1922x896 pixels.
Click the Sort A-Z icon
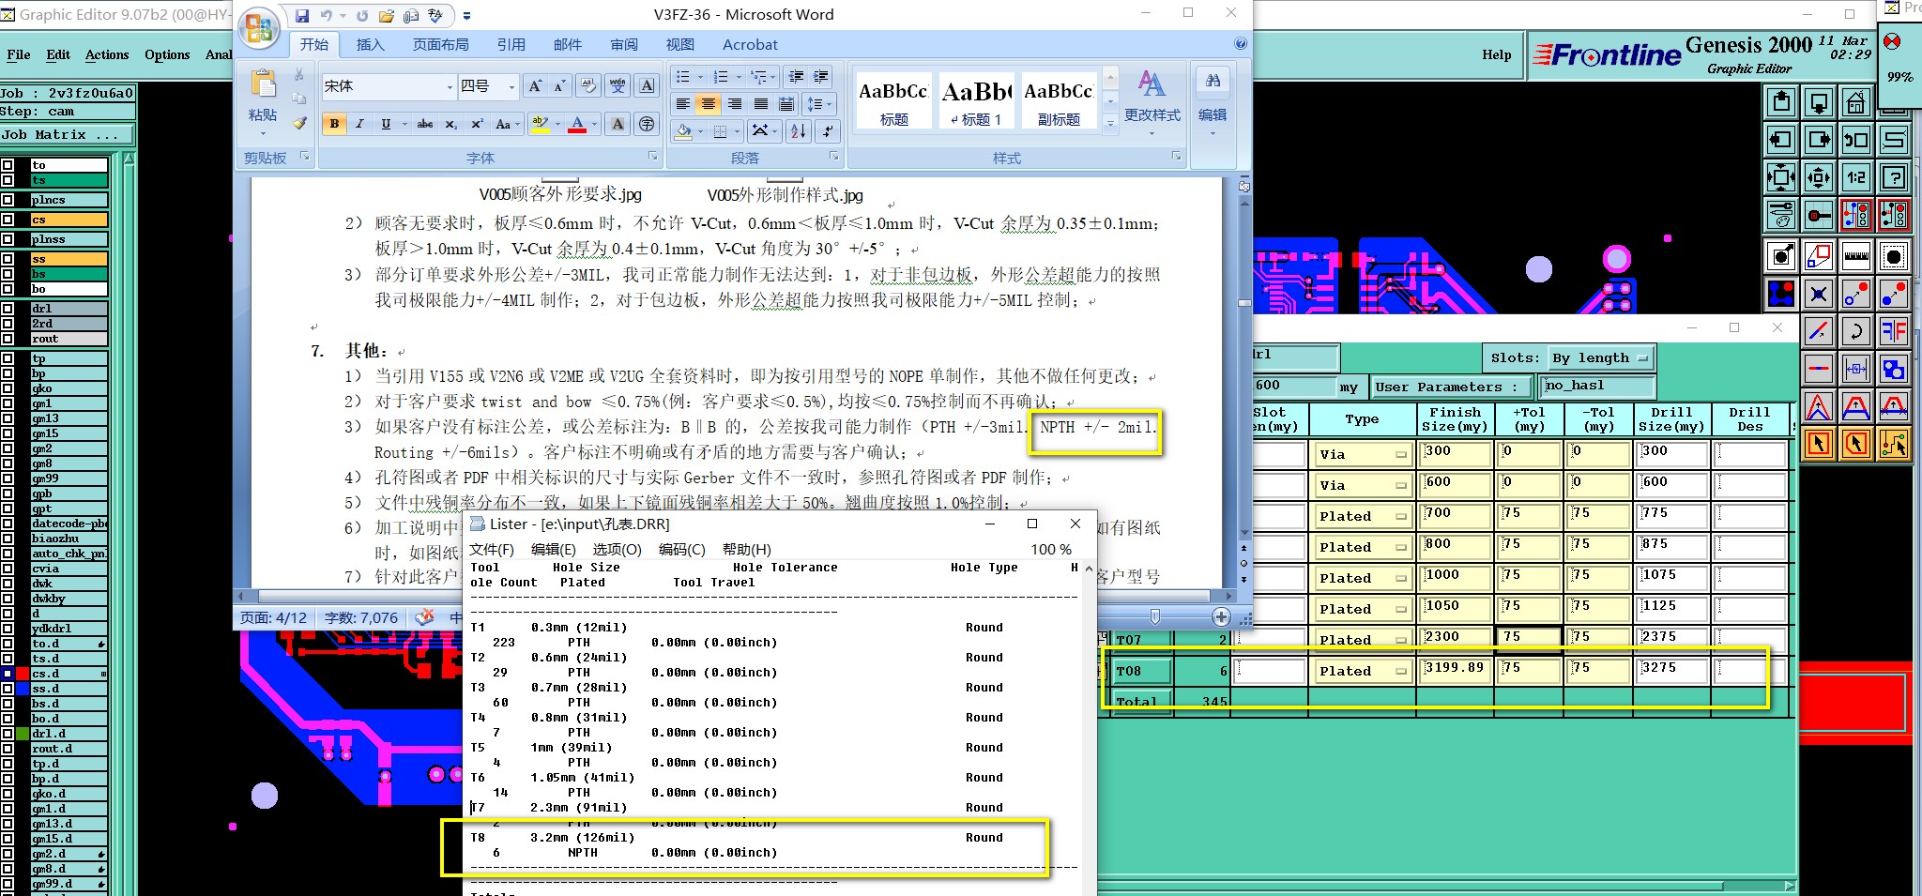pos(798,130)
